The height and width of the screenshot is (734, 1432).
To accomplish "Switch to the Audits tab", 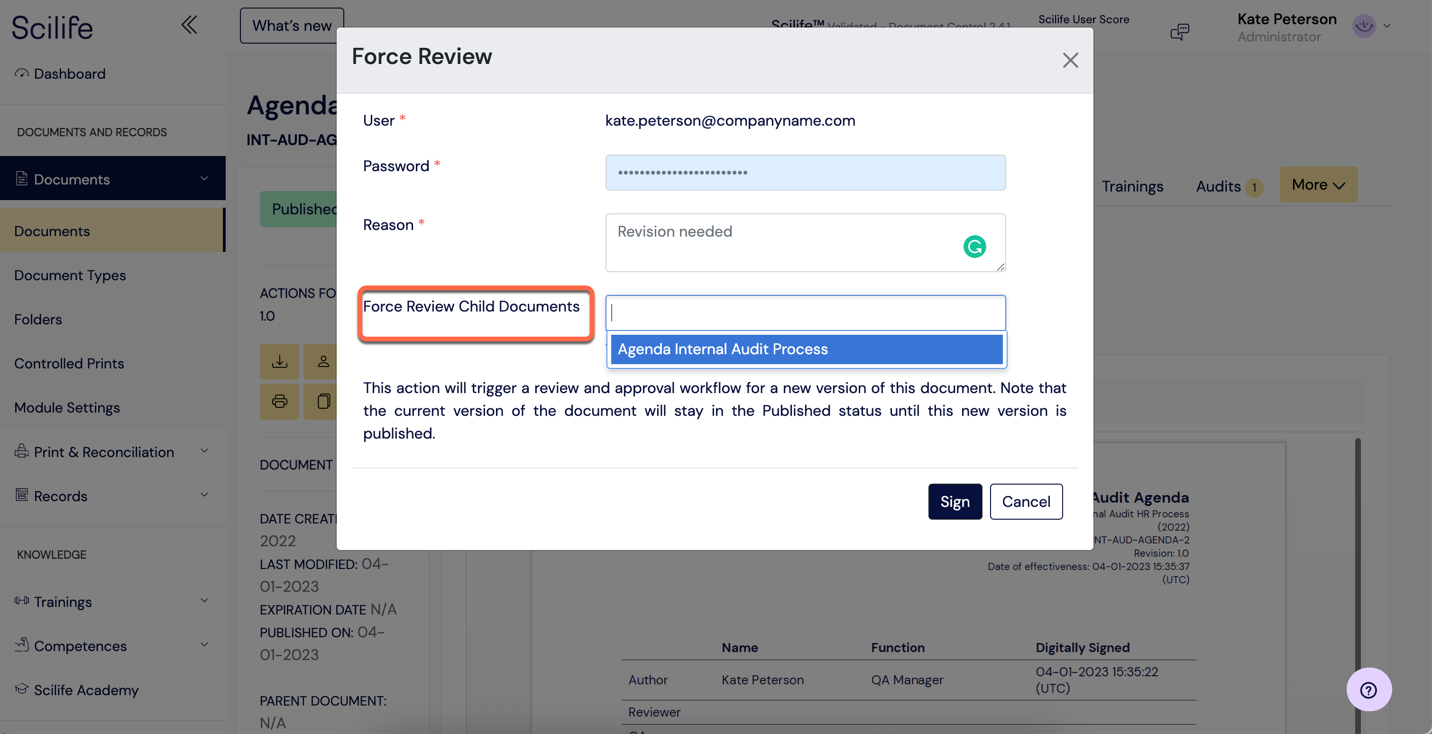I will [x=1218, y=186].
